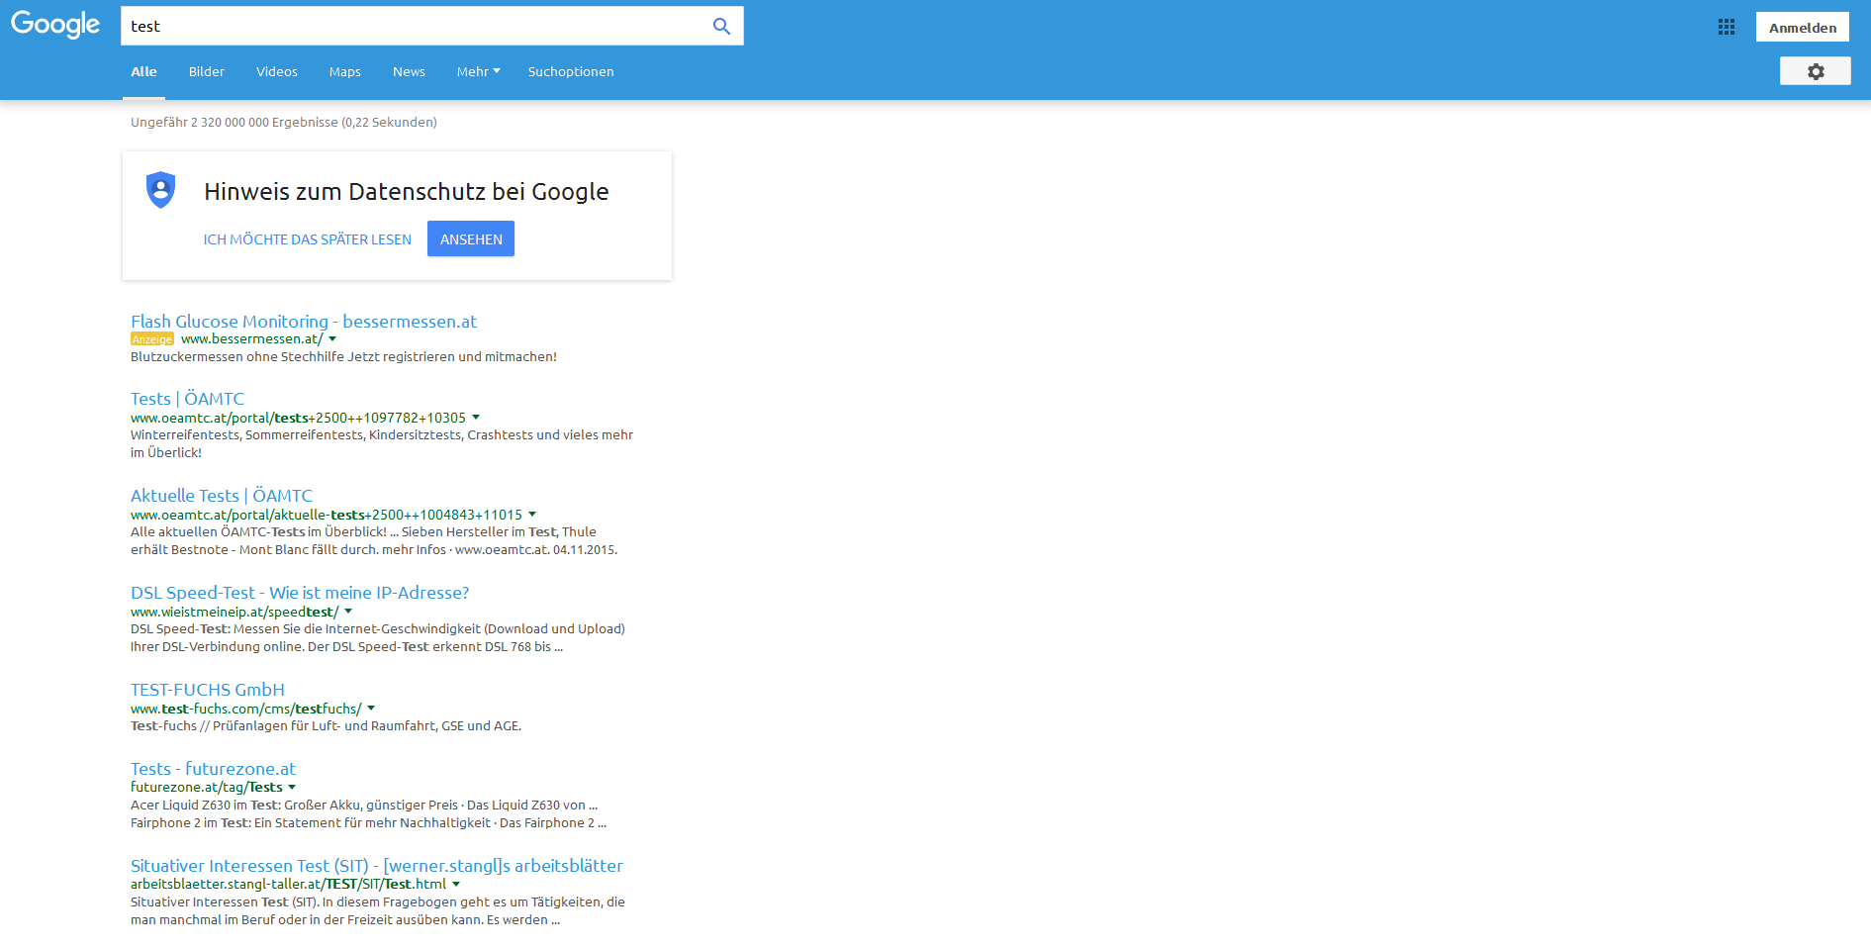Switch to the Bilder search tab
This screenshot has height=949, width=1871.
(x=206, y=71)
